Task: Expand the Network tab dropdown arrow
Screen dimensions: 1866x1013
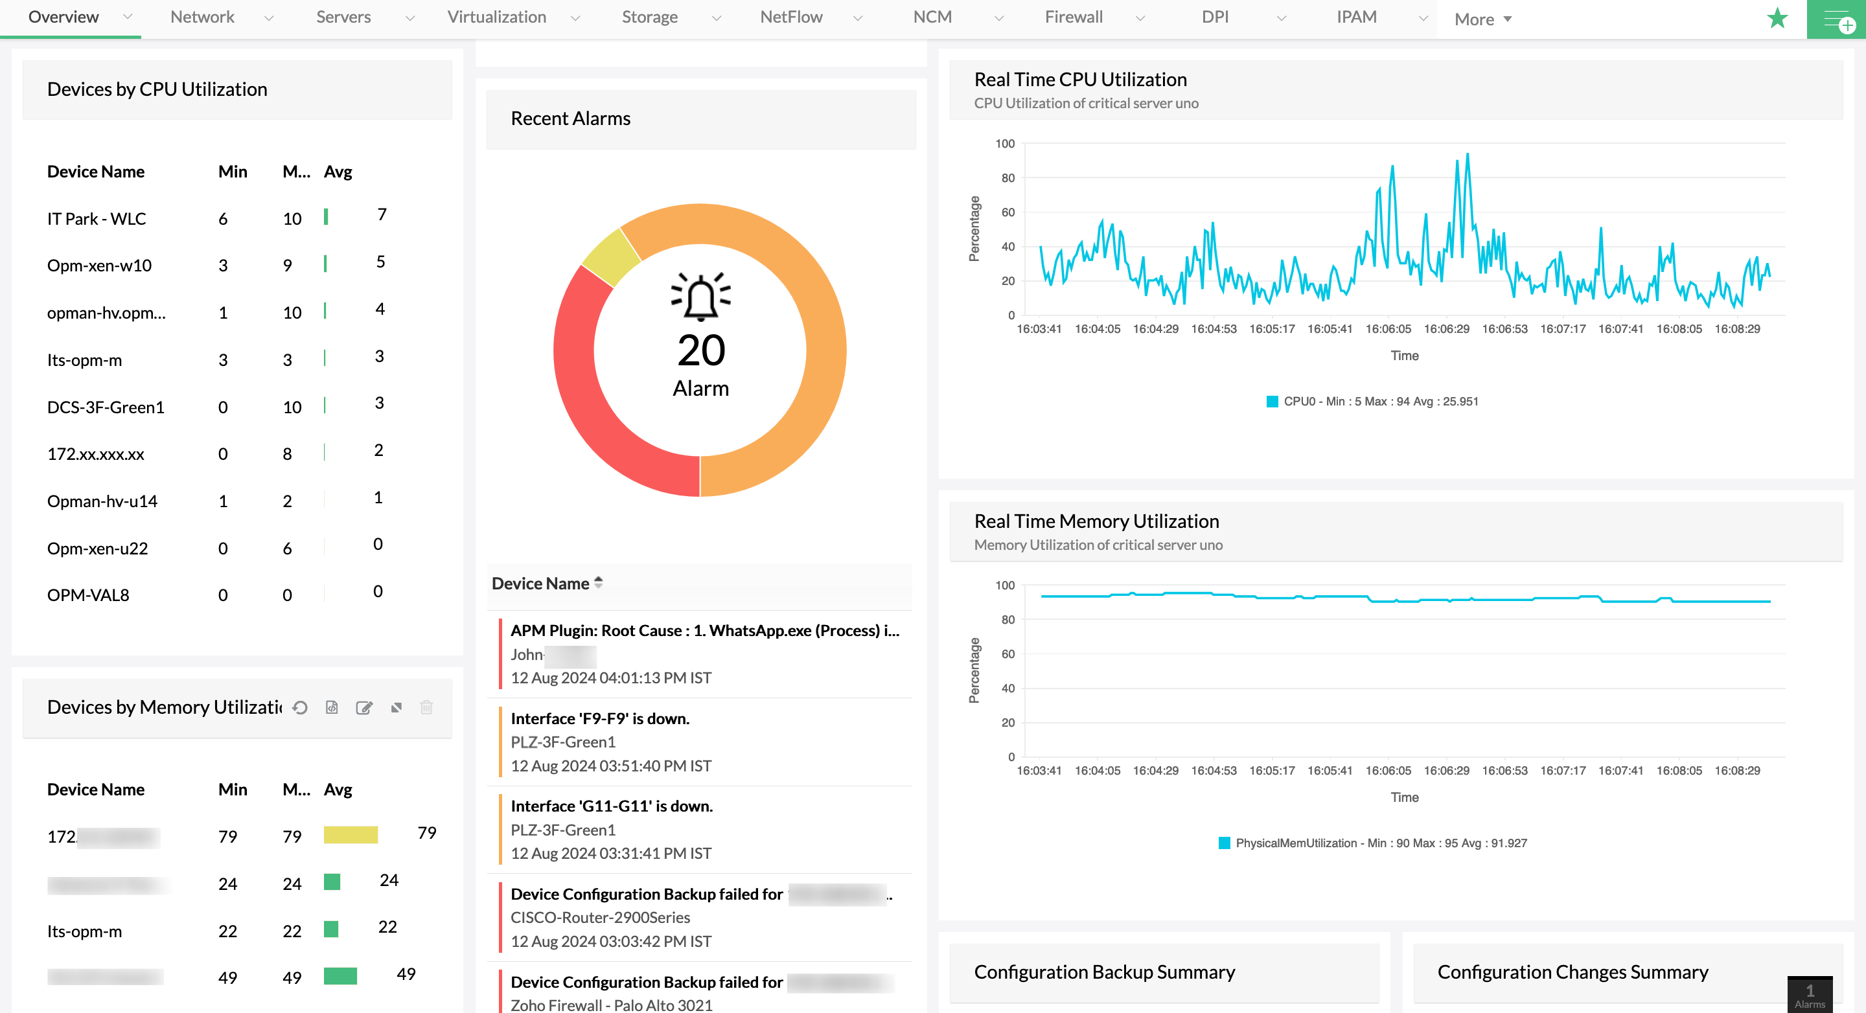Action: [269, 19]
